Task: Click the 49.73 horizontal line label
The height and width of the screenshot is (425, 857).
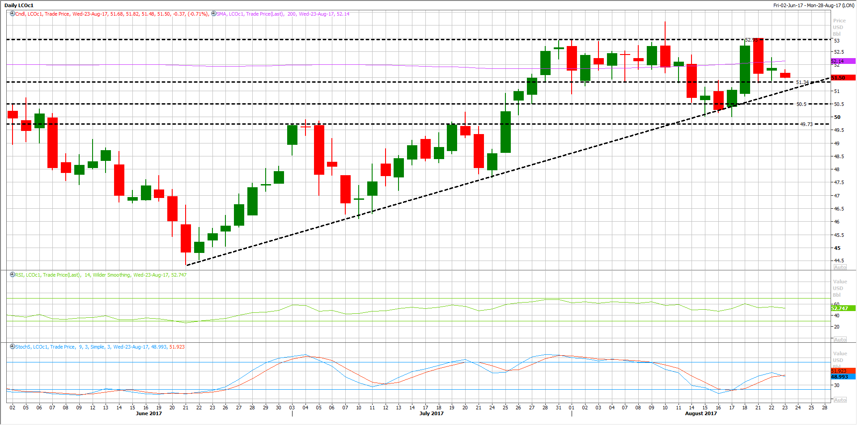Action: coord(806,124)
